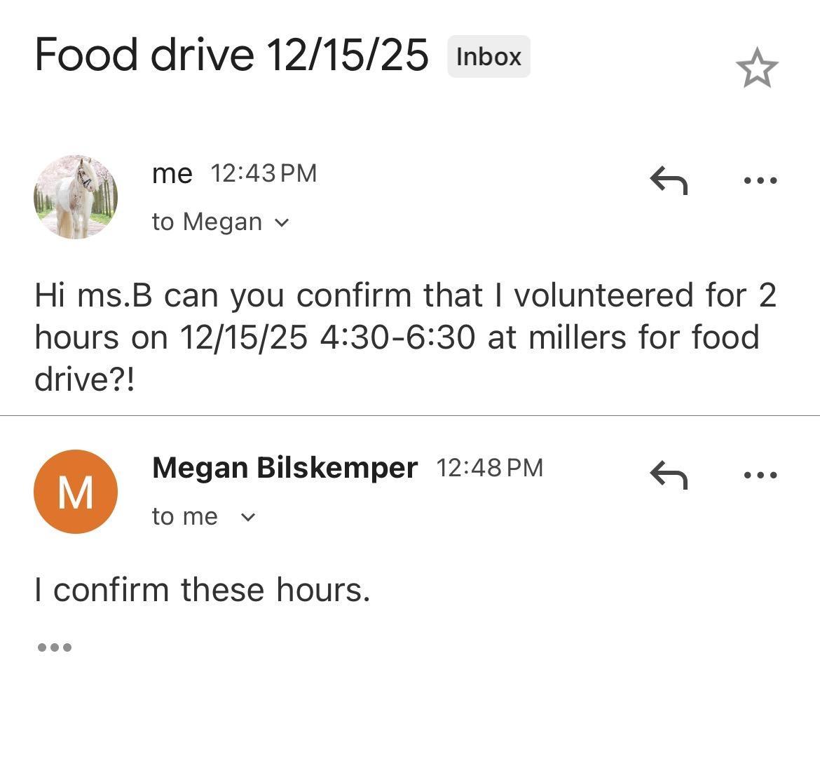The width and height of the screenshot is (820, 759).
Task: Click the 12:48 PM timestamp
Action: 489,468
